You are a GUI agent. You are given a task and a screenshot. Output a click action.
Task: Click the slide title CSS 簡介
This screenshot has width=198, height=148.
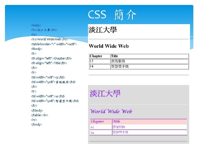(112, 15)
